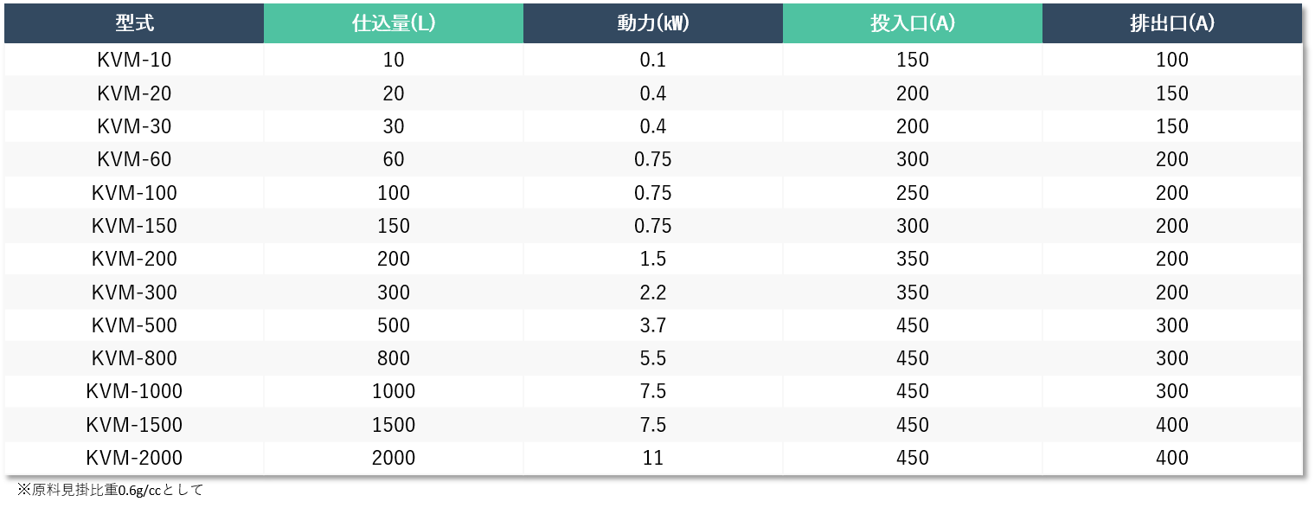Image resolution: width=1315 pixels, height=508 pixels.
Task: Select the 0.1 power value cell
Action: click(x=653, y=60)
